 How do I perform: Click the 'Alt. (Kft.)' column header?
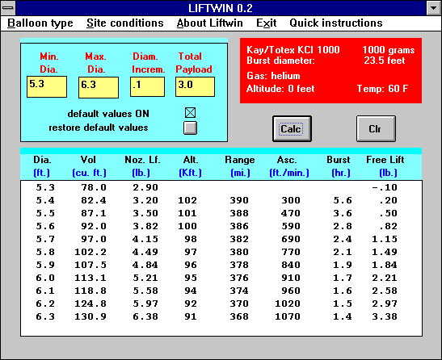coord(190,166)
